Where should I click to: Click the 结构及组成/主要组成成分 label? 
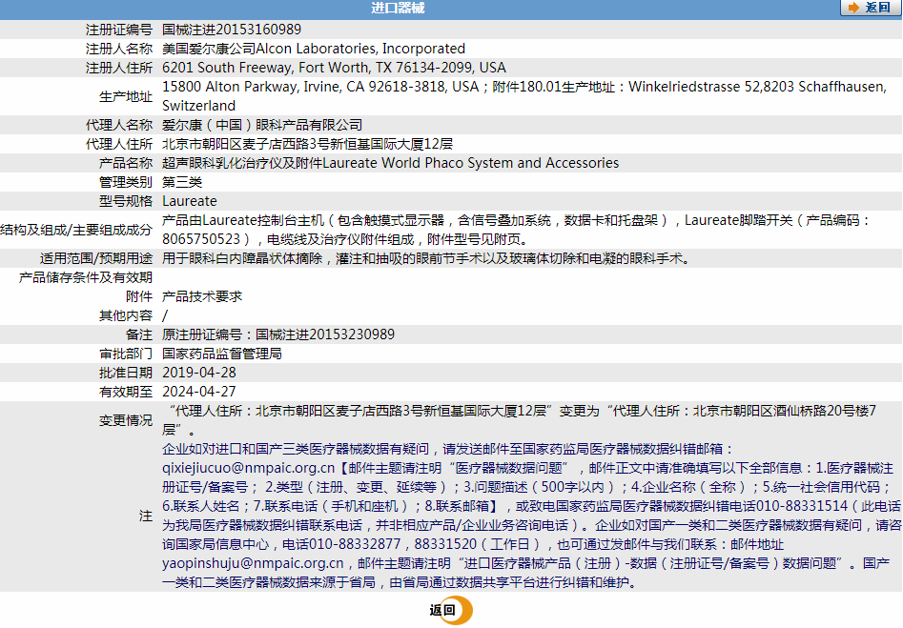click(76, 229)
